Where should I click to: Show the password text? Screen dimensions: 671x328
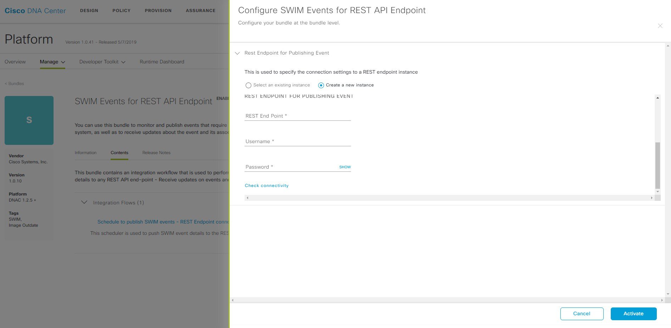(345, 167)
